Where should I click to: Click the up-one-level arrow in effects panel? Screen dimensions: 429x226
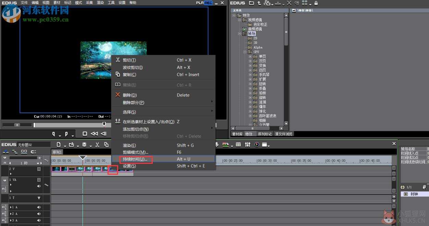(259, 3)
